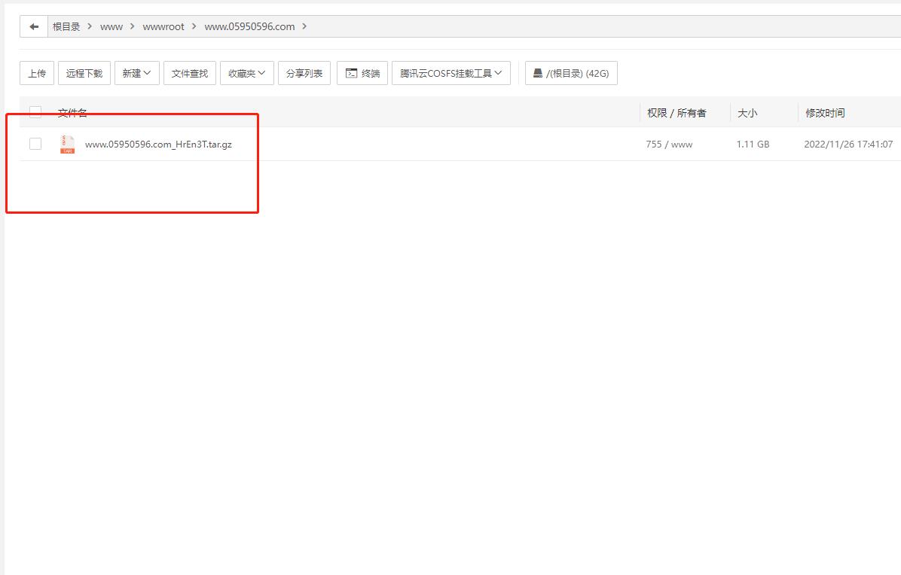The width and height of the screenshot is (901, 575).
Task: Expand chevron after wwwroot breadcrumb
Action: (194, 26)
